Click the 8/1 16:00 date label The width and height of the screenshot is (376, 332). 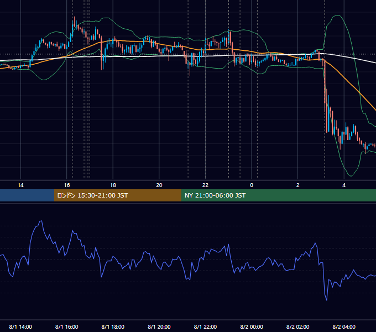[x=67, y=326]
